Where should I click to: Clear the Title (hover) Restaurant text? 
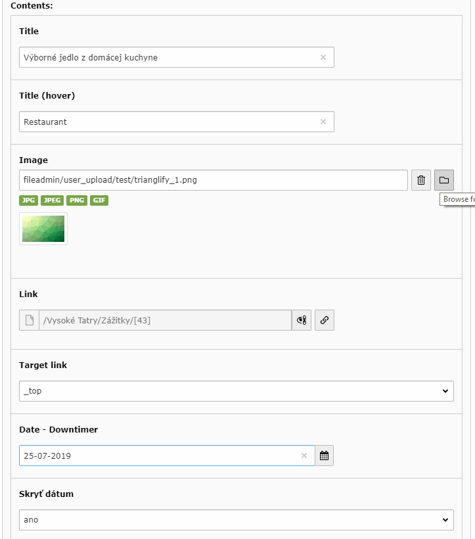(x=323, y=122)
